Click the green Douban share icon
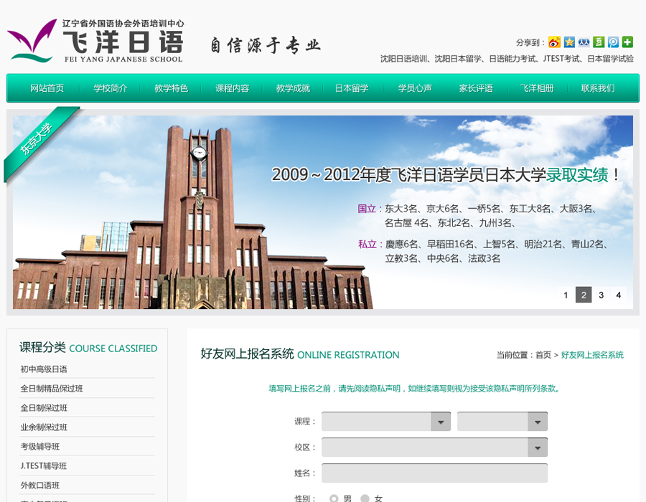This screenshot has height=502, width=646. point(599,42)
